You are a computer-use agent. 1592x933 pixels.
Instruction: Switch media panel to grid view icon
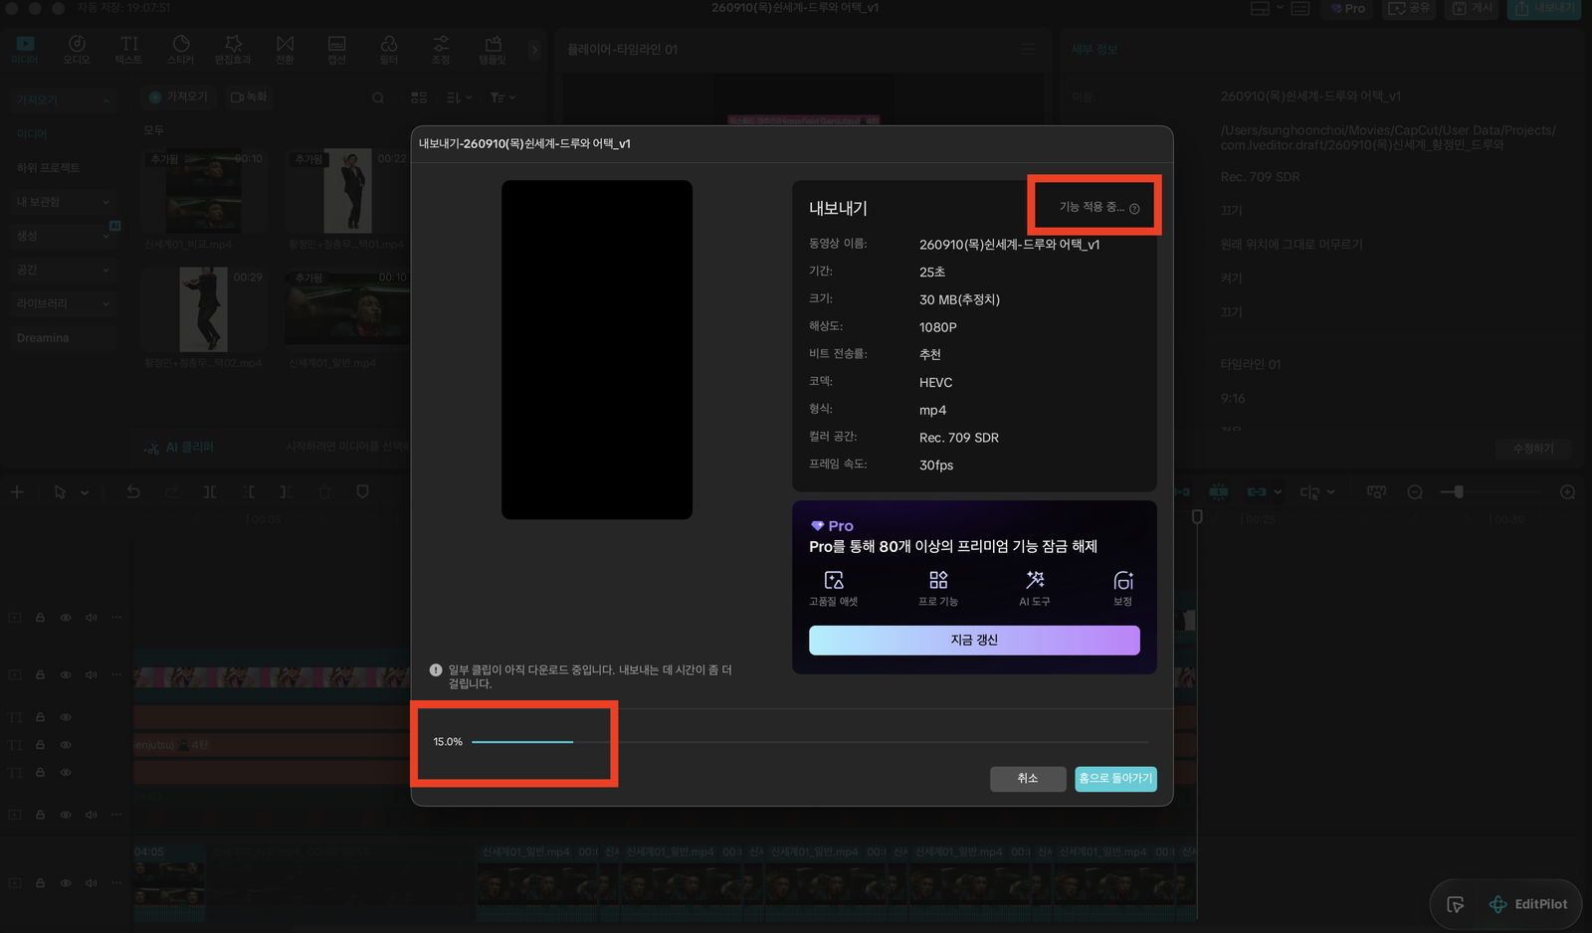tap(419, 97)
